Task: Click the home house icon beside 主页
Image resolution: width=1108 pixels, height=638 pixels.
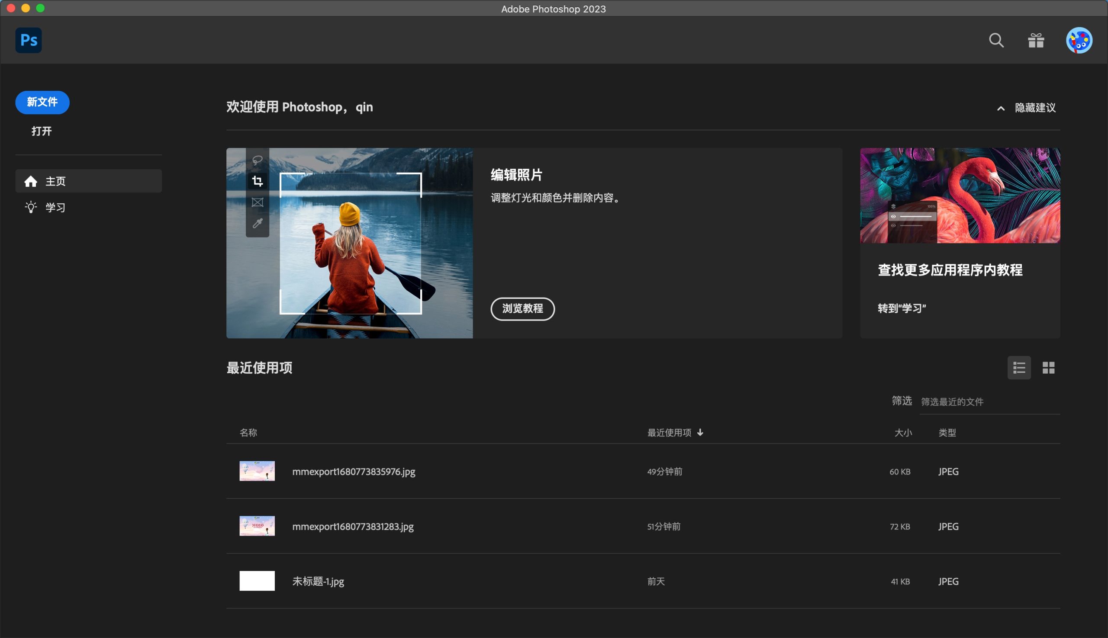Action: [31, 181]
